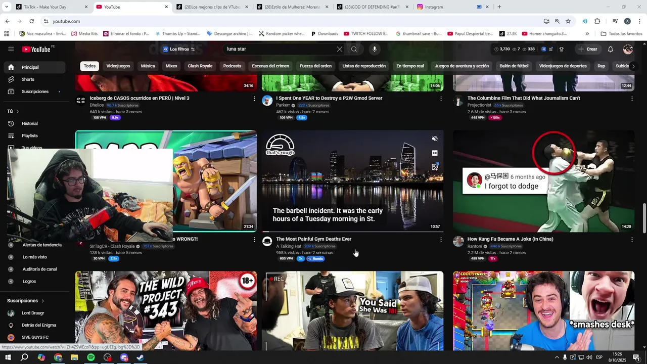
Task: Open options for 'Columbine Film' video
Action: [632, 99]
